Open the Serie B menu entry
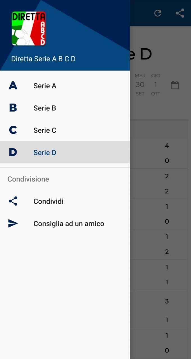Image resolution: width=191 pixels, height=359 pixels. click(x=65, y=108)
